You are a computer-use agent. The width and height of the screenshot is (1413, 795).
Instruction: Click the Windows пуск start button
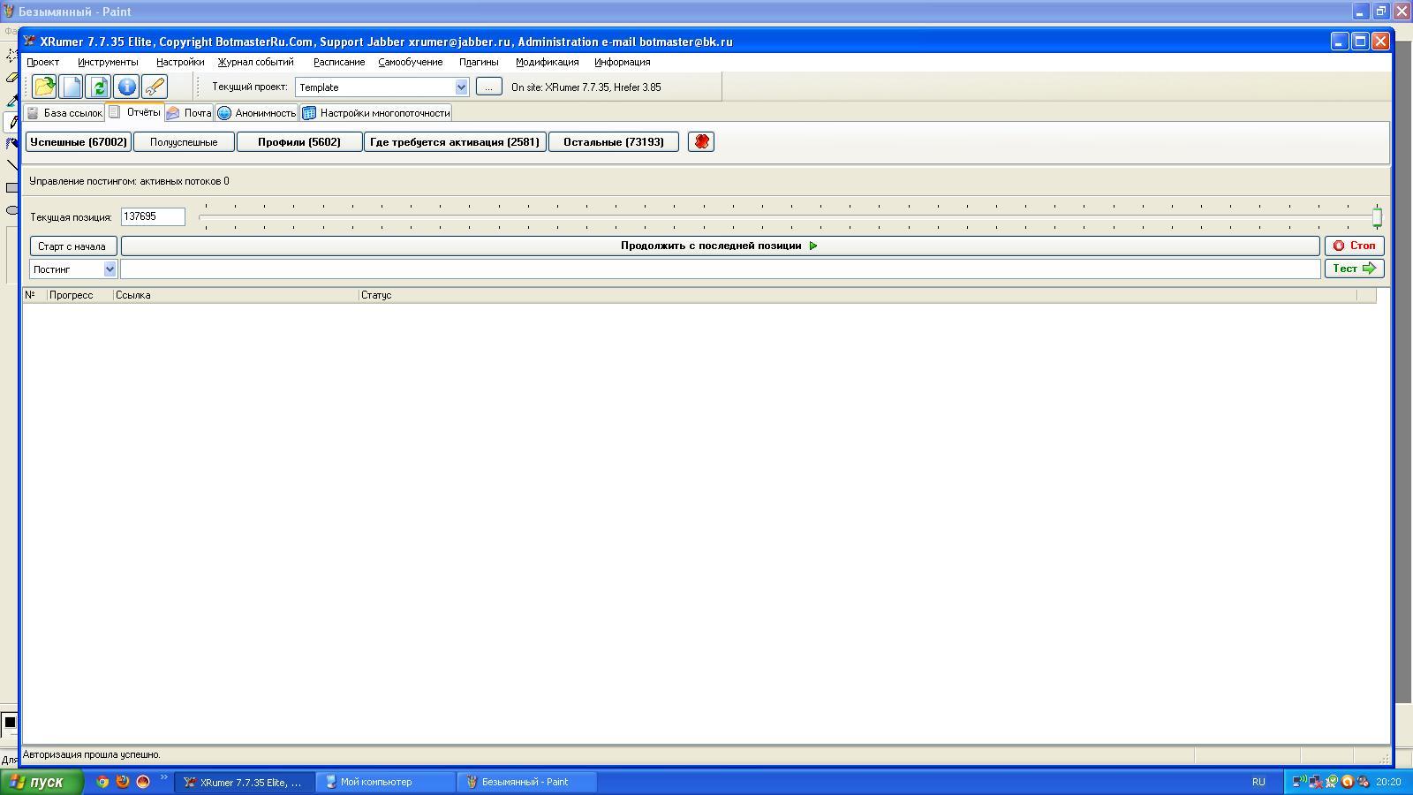point(42,782)
